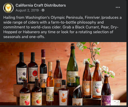Click the small bottle with the orange apple label
128x107 pixels.
64,93
